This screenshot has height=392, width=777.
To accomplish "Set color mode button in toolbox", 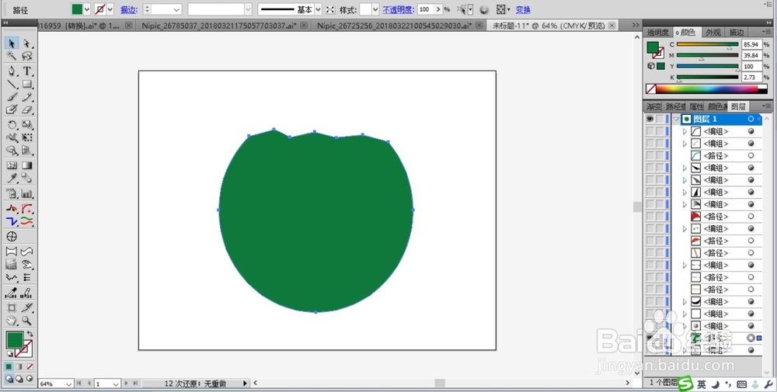I will (9, 366).
